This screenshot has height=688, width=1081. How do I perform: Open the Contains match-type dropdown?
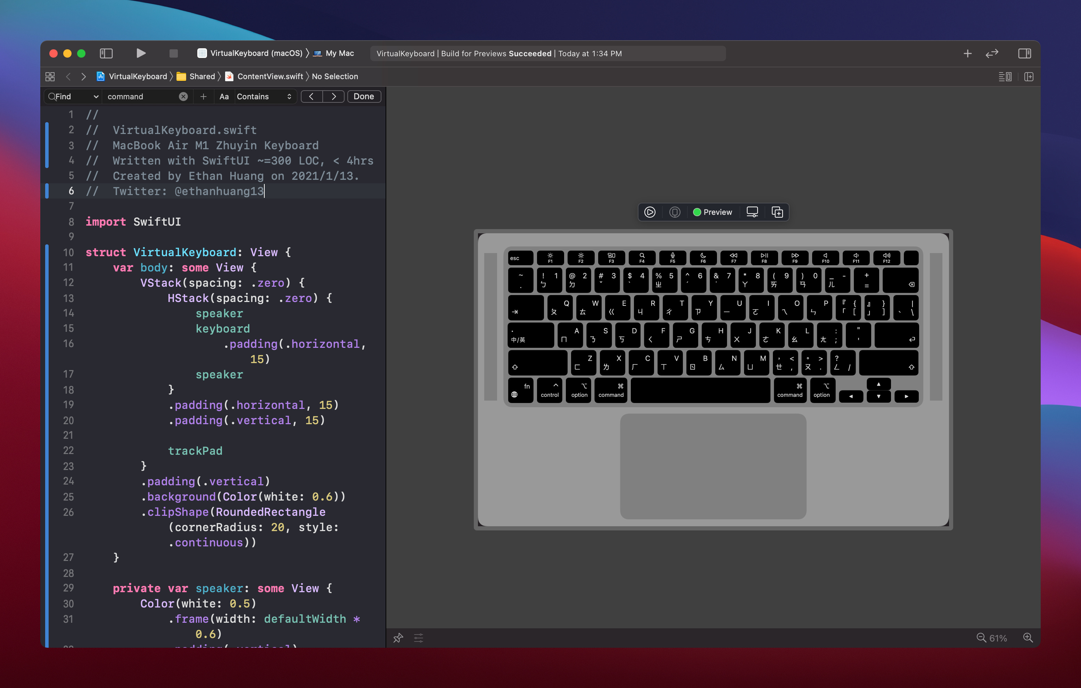point(264,97)
